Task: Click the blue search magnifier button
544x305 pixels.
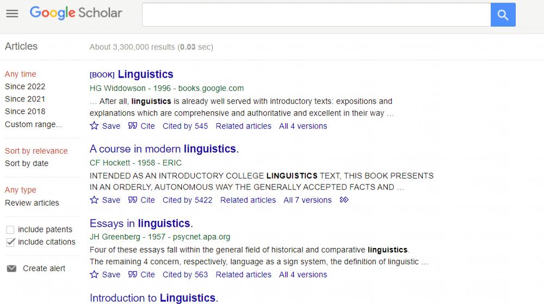Action: [x=503, y=15]
